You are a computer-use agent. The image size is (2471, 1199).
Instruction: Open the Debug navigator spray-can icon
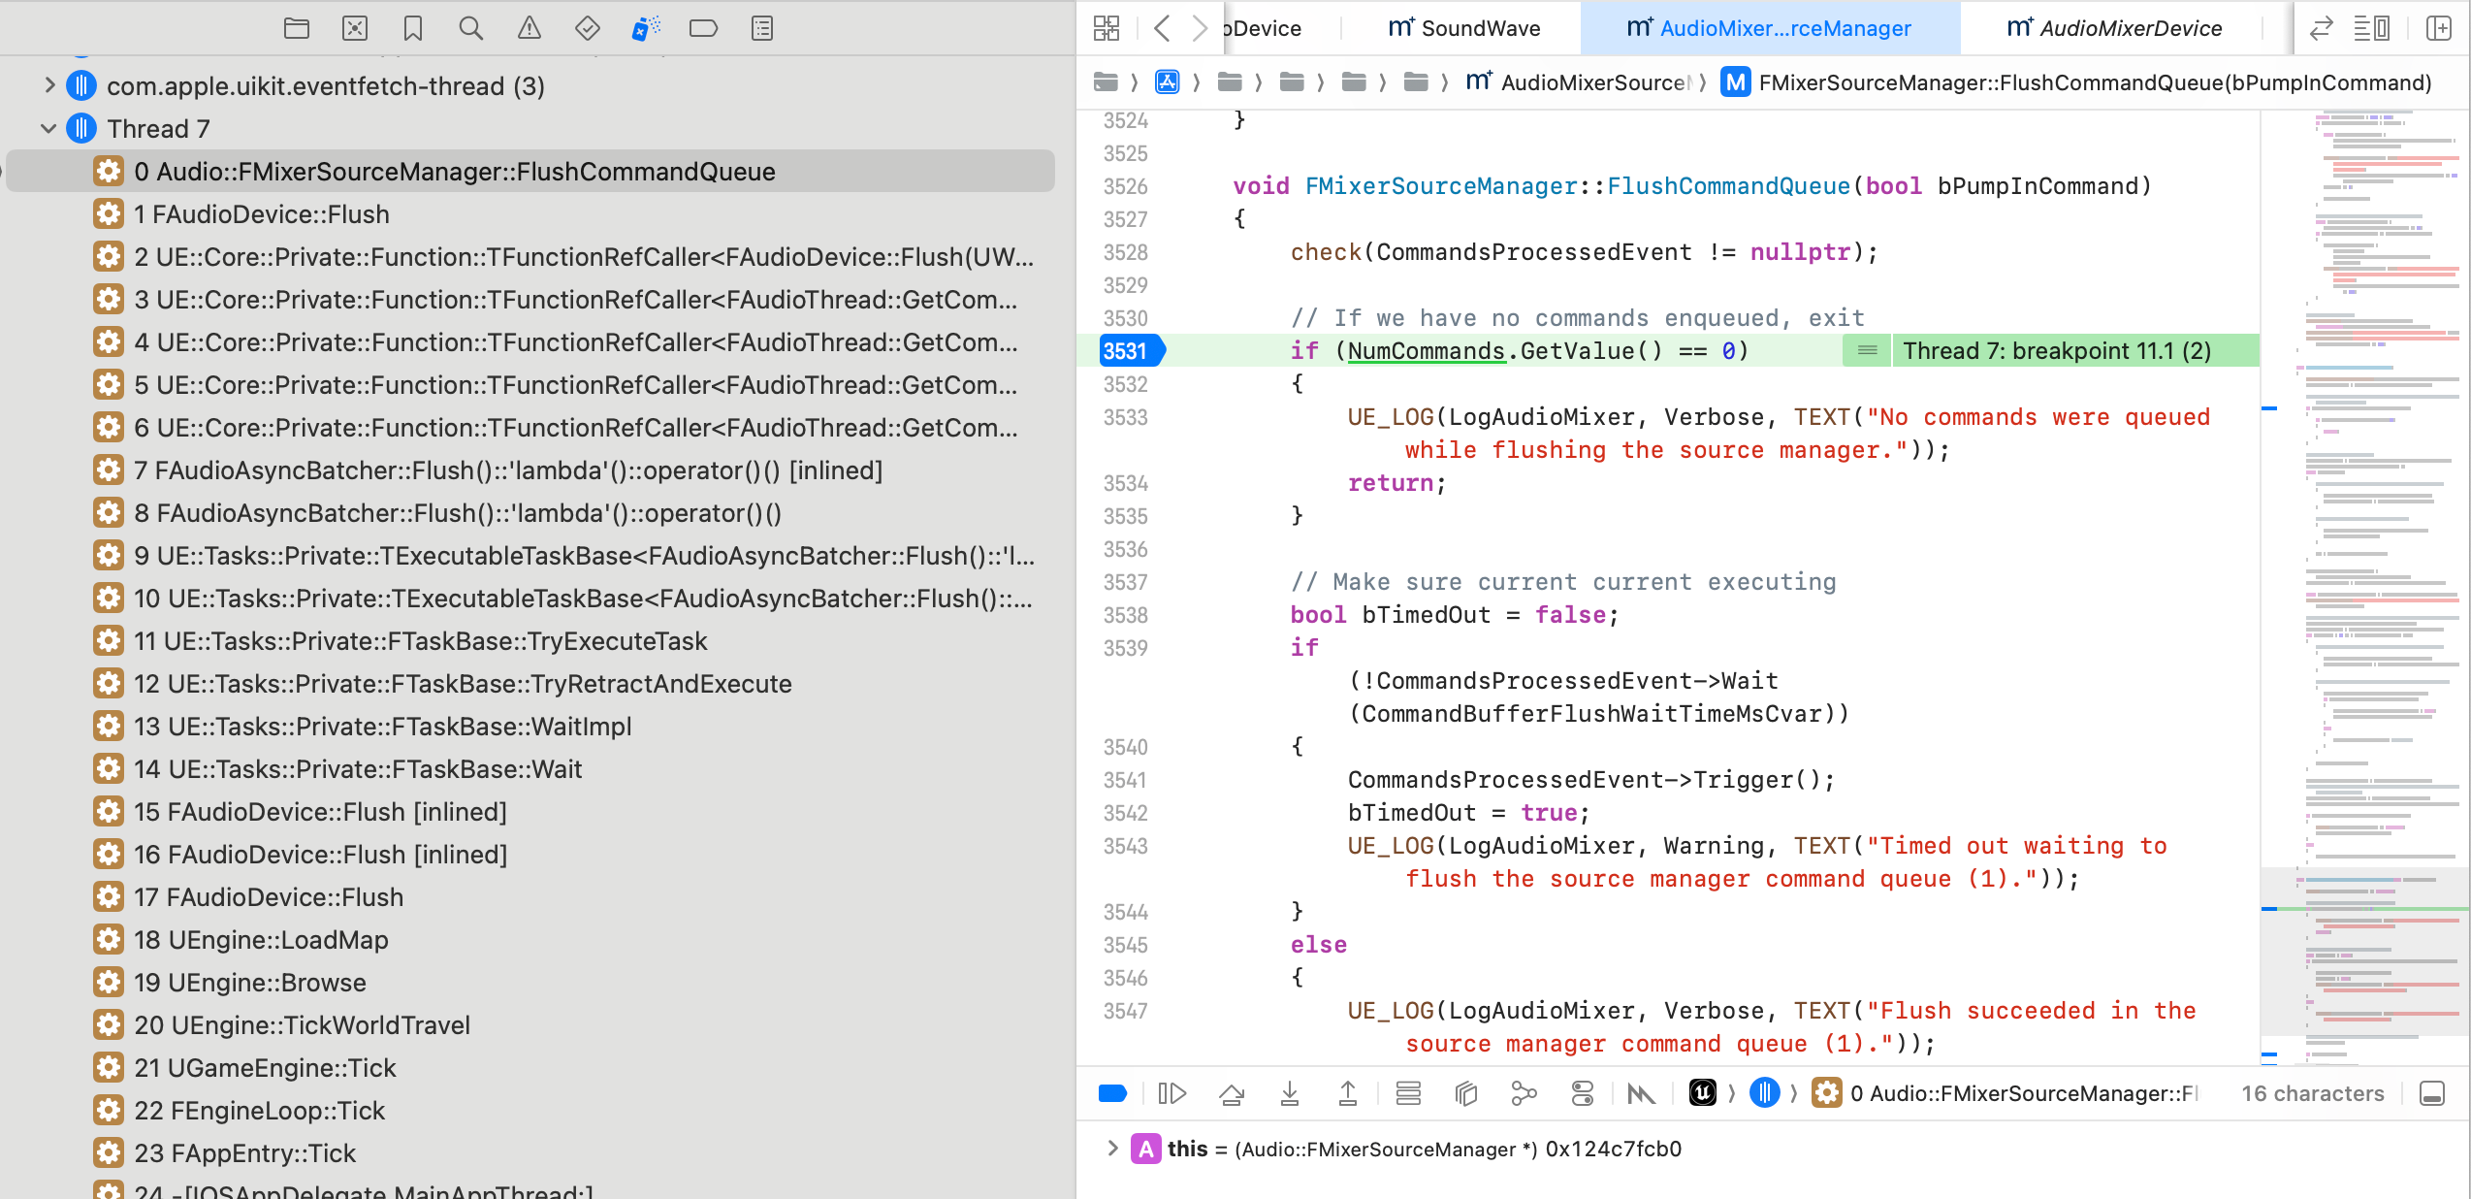coord(645,28)
